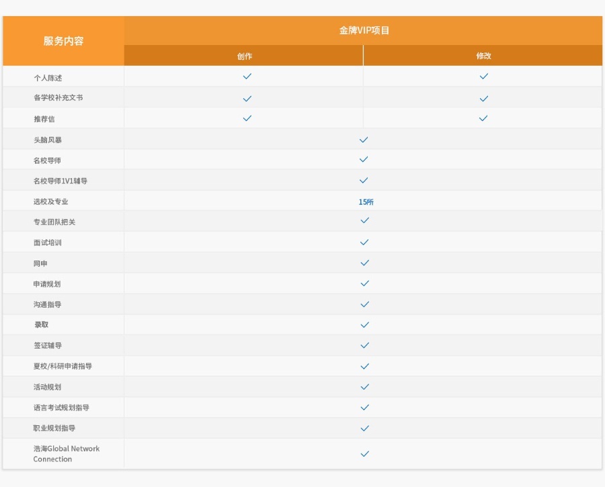Click the checkmark in the 名校导师1V1辅导 row

(x=364, y=181)
